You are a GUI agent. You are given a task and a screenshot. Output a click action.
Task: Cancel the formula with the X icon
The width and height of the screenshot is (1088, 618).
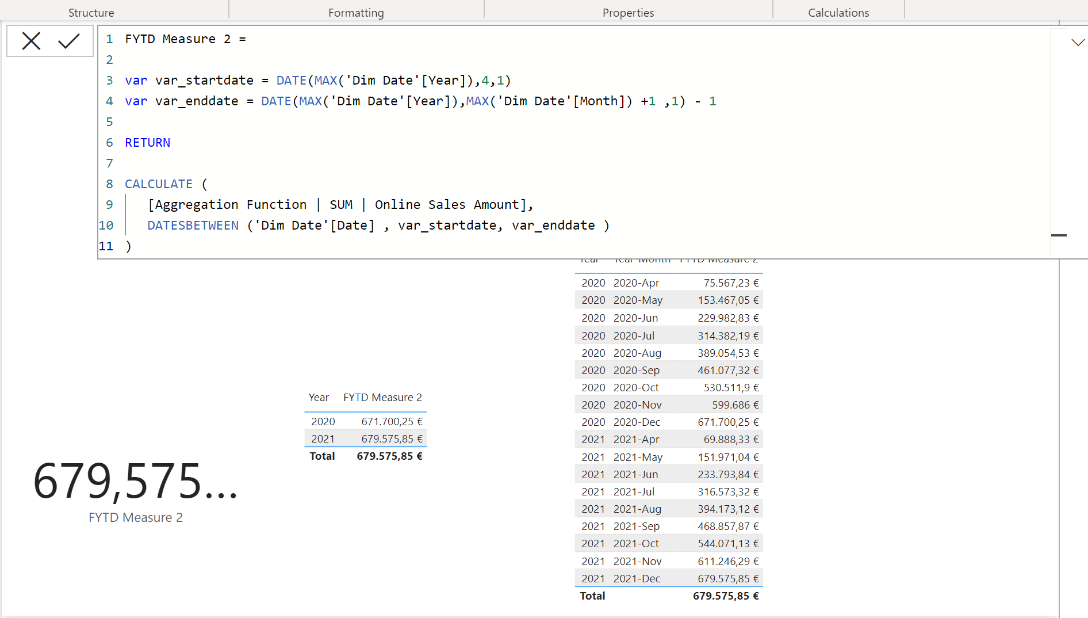[31, 41]
